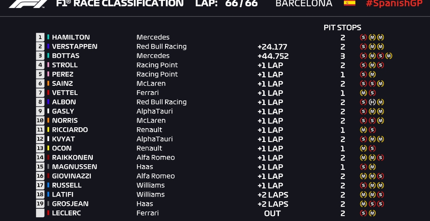Click the soft tyre icon in Ricciardo's row
The width and height of the screenshot is (430, 221).
pos(372,130)
